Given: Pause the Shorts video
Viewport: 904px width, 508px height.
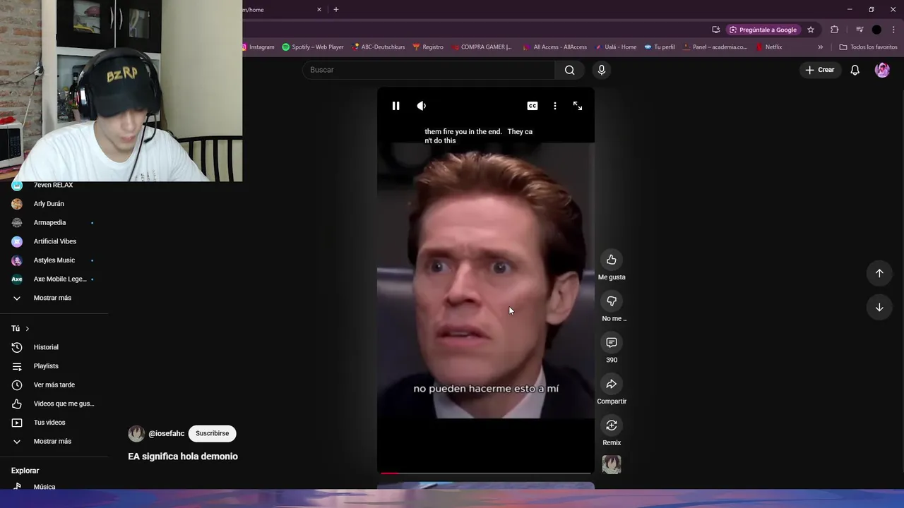Looking at the screenshot, I should (395, 106).
